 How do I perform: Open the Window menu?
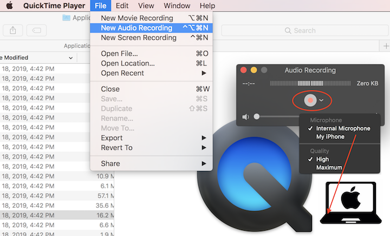coord(177,5)
